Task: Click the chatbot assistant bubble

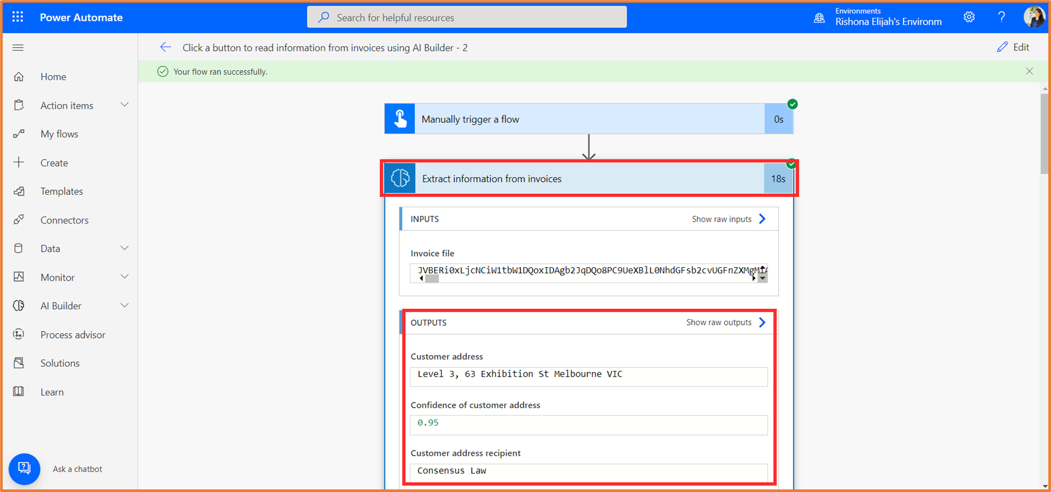Action: coord(25,469)
